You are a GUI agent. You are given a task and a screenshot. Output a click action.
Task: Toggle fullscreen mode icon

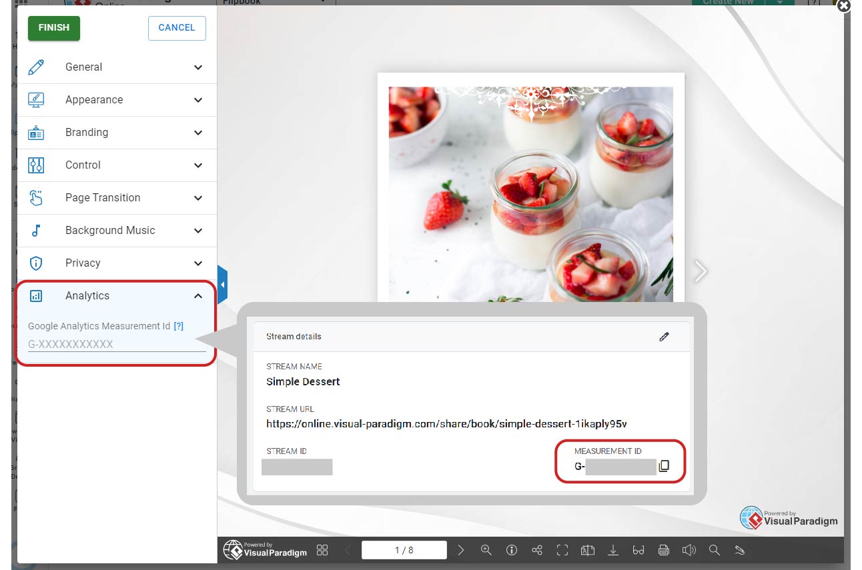[x=562, y=550]
